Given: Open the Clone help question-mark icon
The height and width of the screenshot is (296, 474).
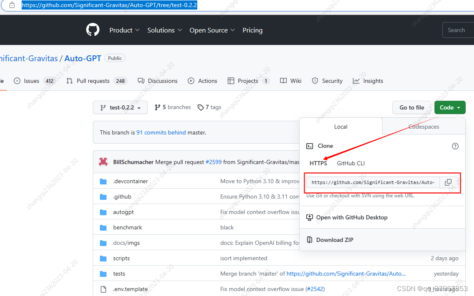Looking at the screenshot, I should 455,146.
